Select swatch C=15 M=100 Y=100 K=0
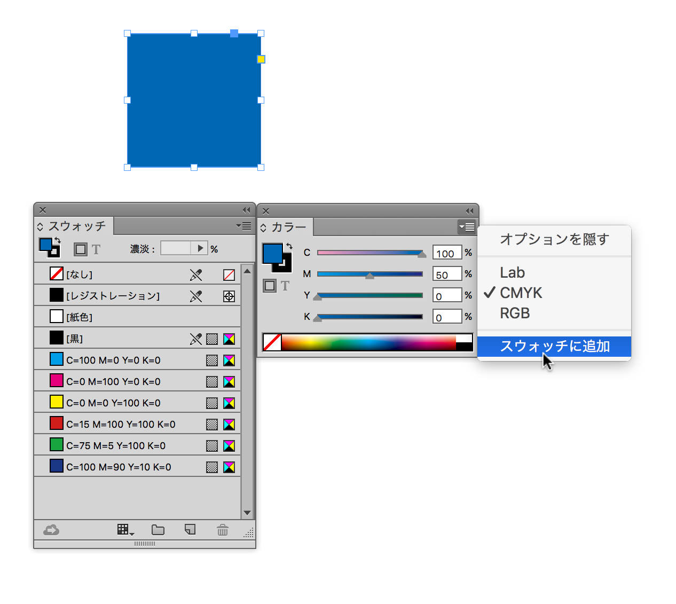This screenshot has height=604, width=676. point(137,423)
